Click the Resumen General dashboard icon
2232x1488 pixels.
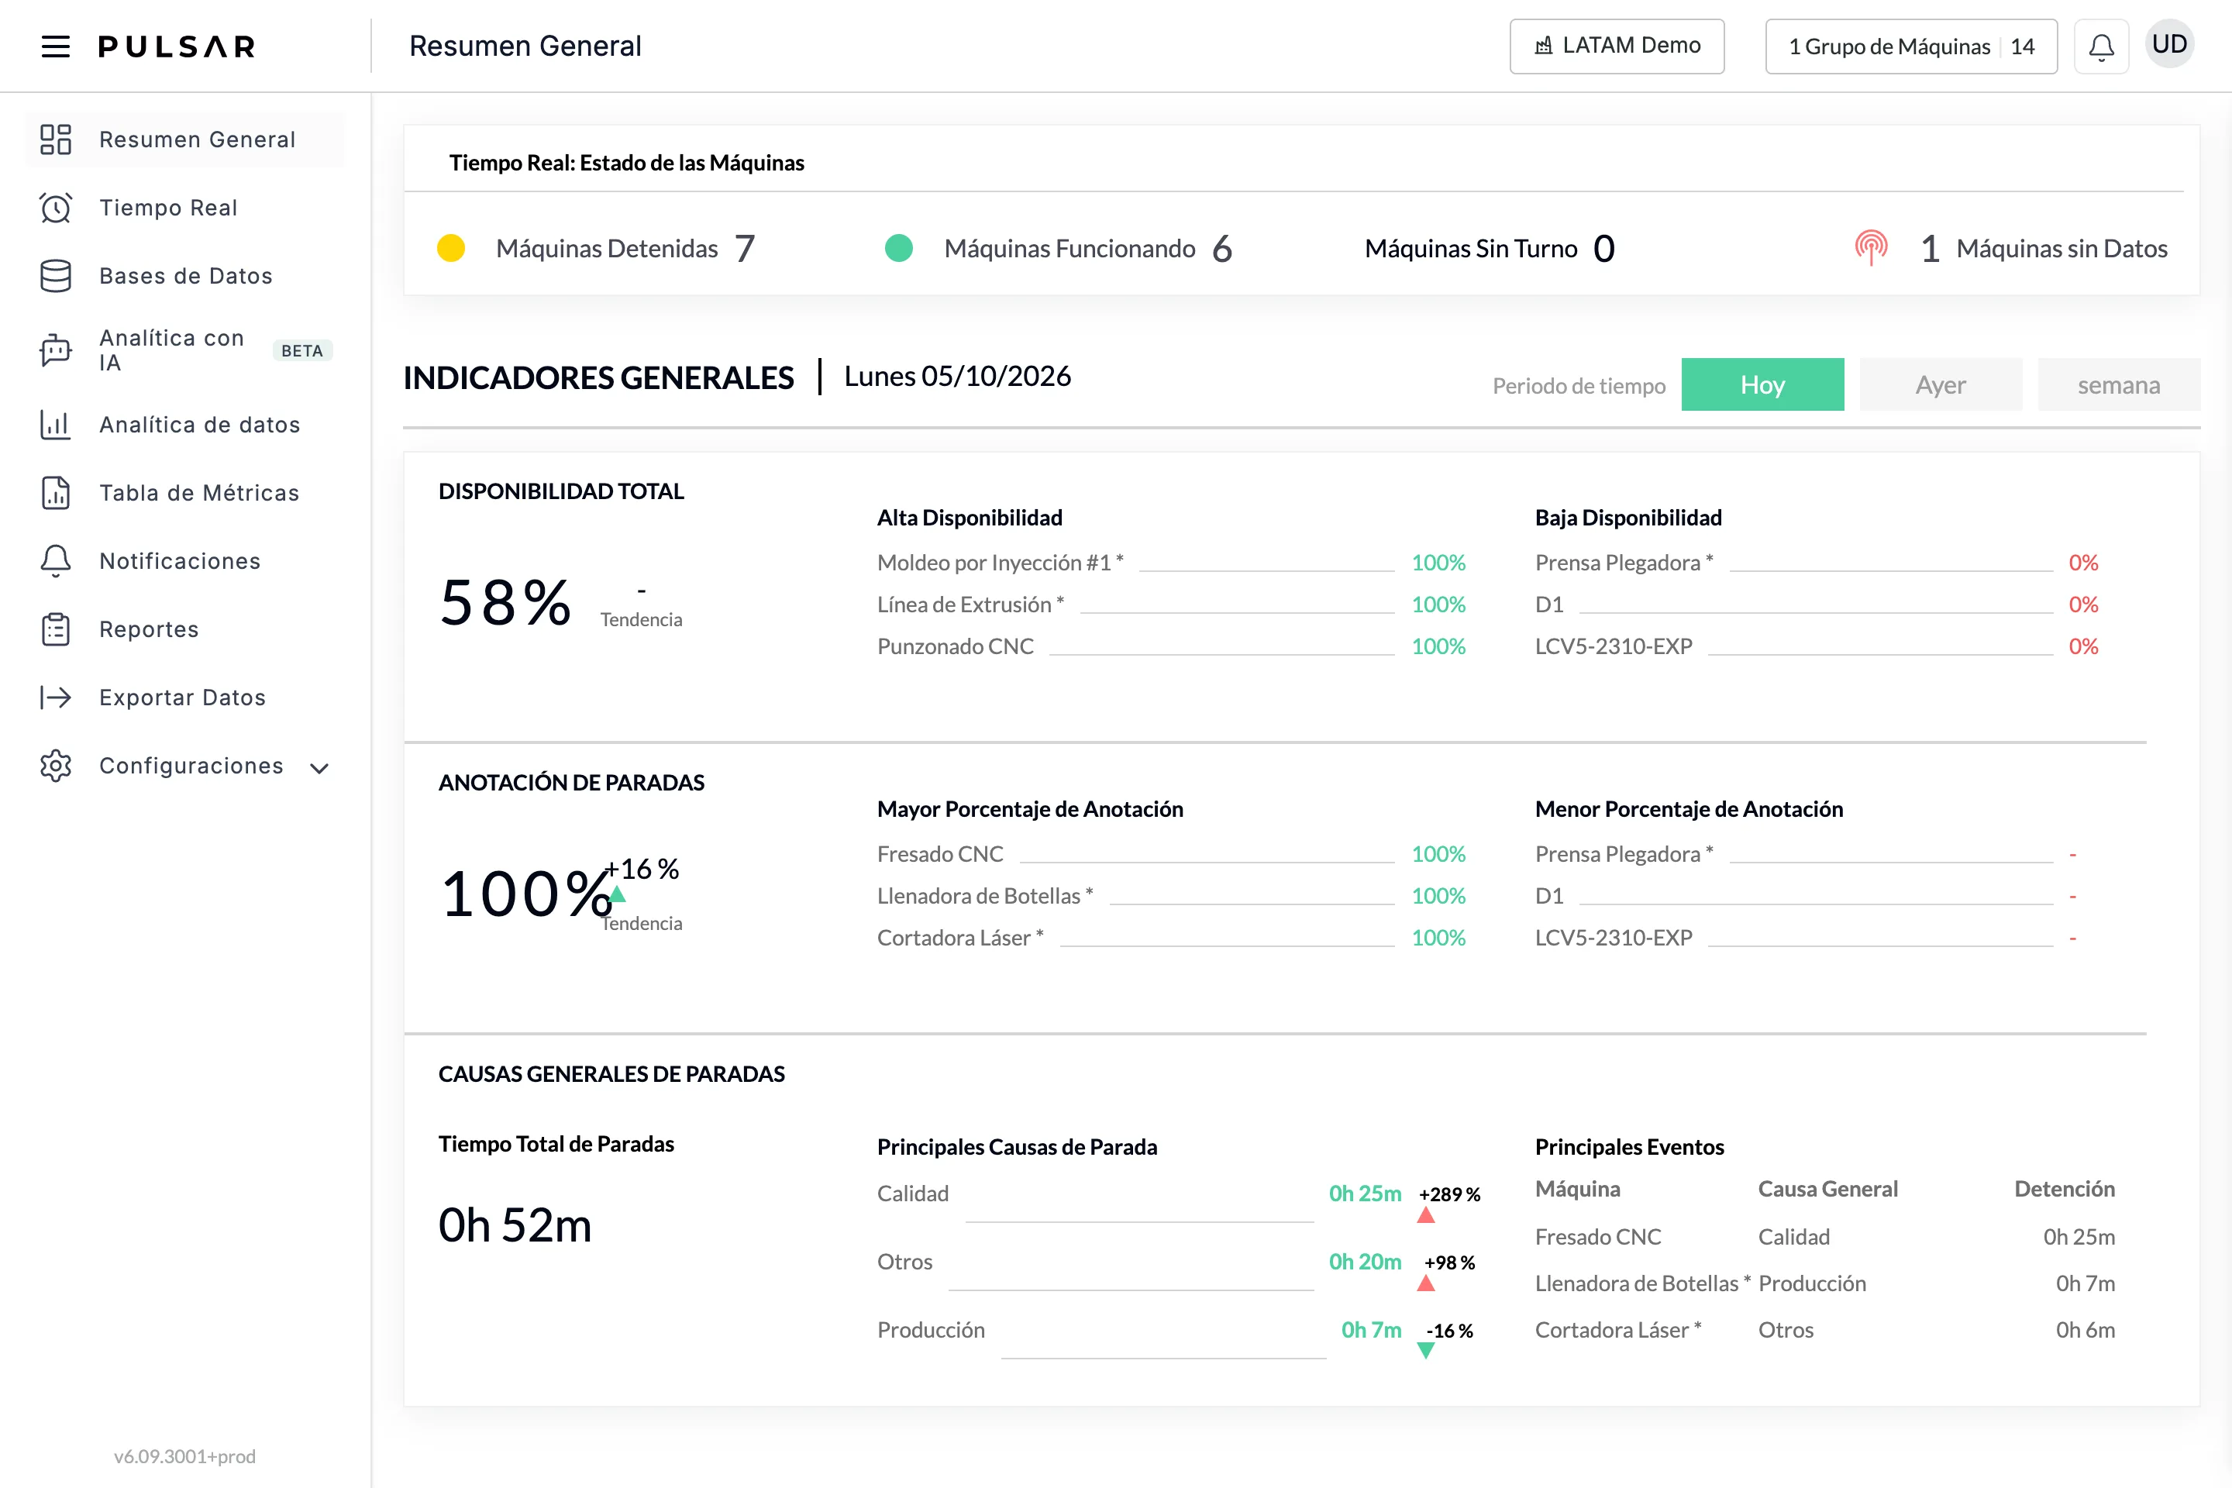56,139
